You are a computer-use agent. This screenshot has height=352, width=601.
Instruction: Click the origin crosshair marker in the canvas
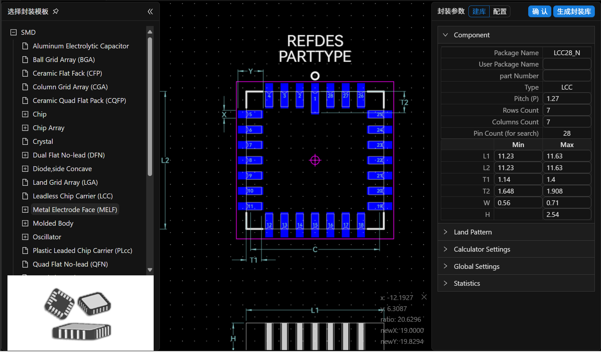[x=315, y=160]
